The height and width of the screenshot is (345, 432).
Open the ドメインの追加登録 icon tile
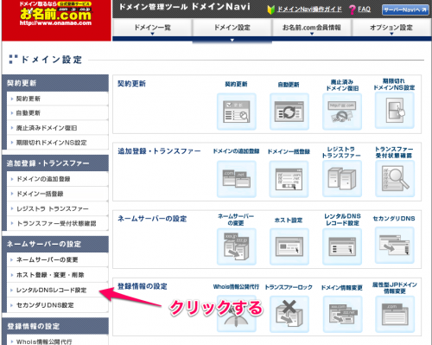tap(237, 179)
